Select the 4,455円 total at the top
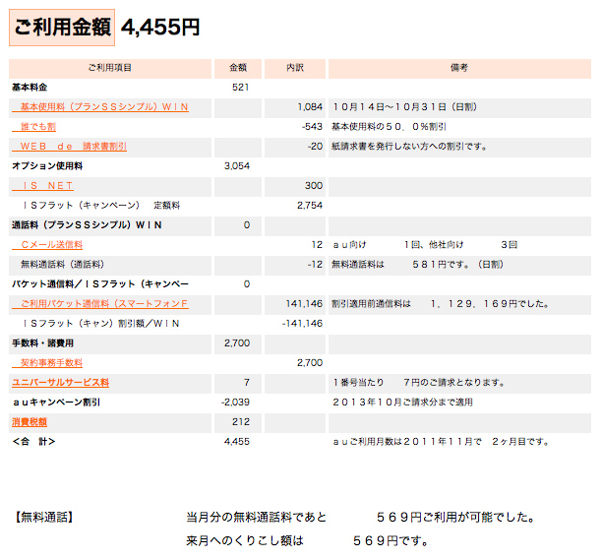602x559 pixels. tap(160, 28)
